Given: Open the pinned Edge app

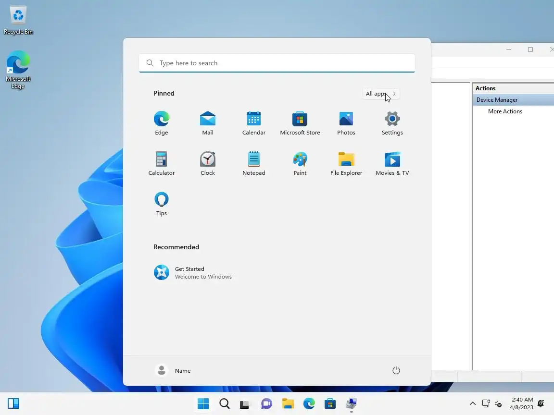Looking at the screenshot, I should point(162,123).
